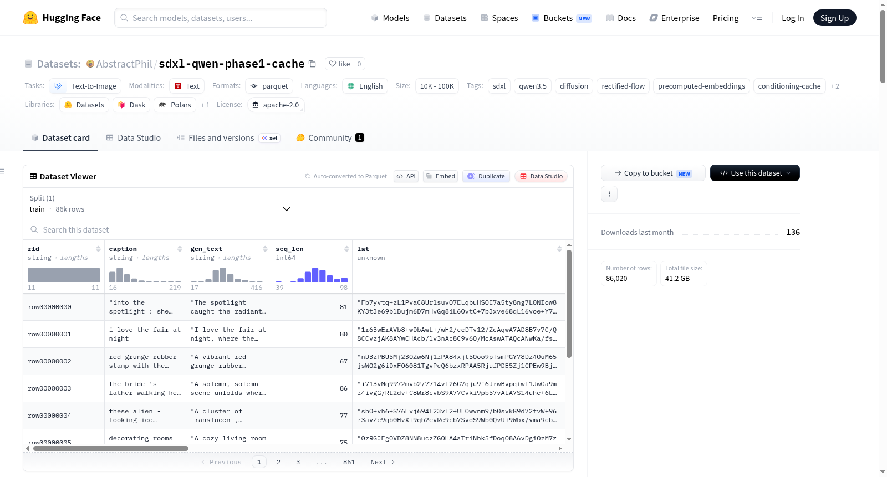This screenshot has width=887, height=477.
Task: Sort the rid column
Action: pos(98,249)
